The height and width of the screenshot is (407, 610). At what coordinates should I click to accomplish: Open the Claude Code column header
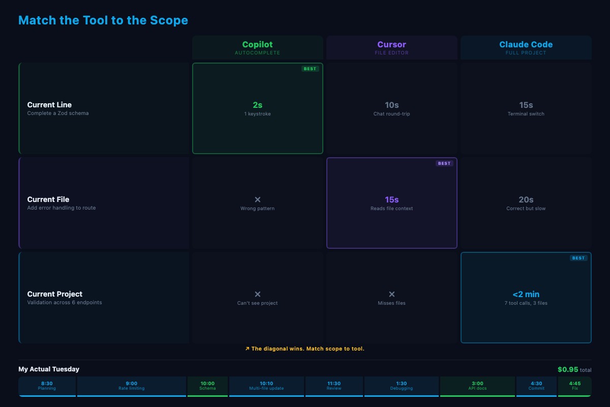[526, 47]
